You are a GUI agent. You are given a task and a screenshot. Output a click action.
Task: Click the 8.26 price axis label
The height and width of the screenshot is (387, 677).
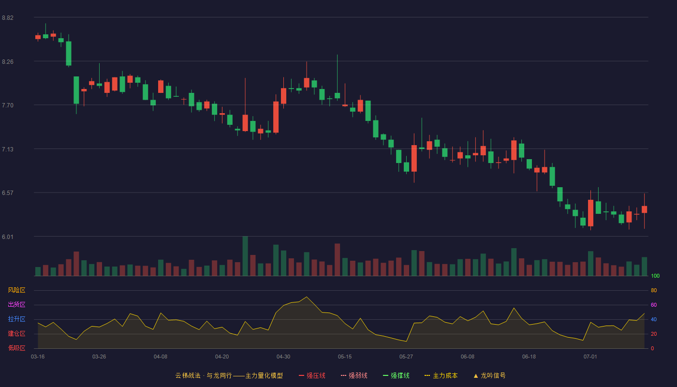click(x=8, y=62)
